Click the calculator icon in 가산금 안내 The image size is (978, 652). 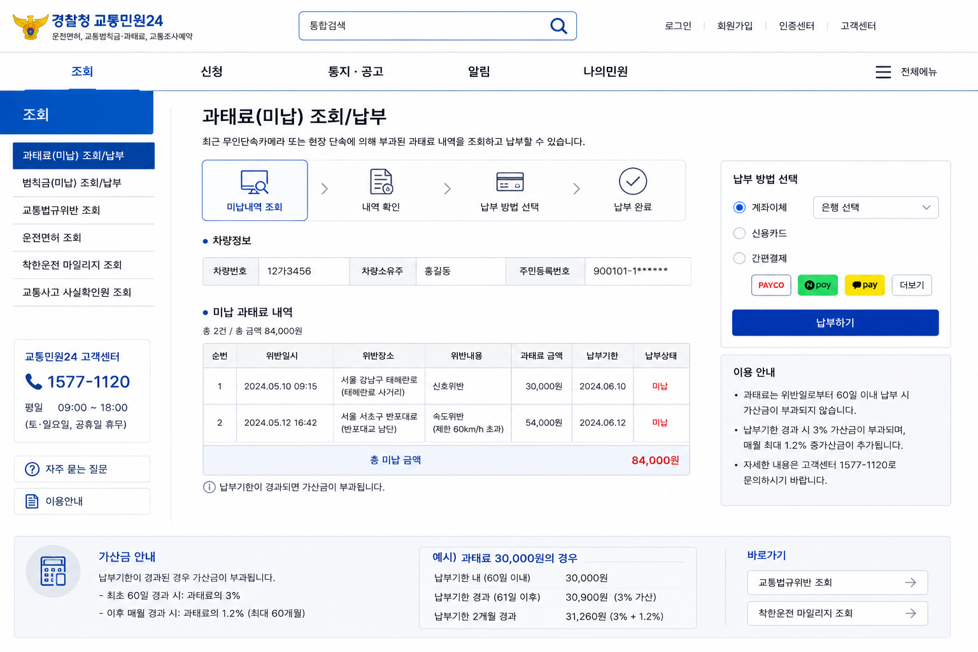click(53, 571)
